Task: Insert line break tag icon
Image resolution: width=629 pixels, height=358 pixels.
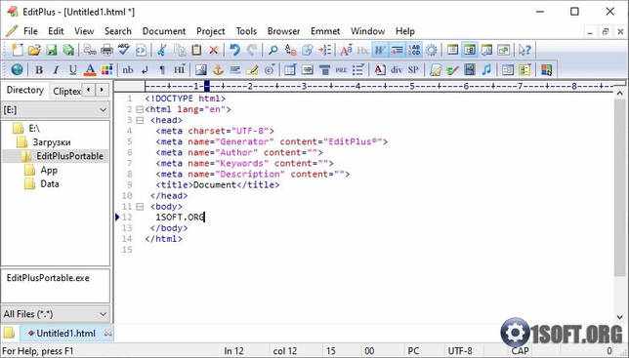Action: click(x=145, y=69)
